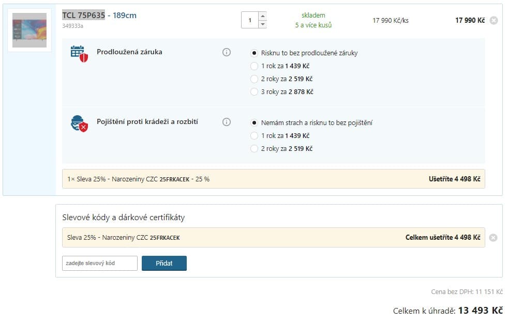Click product code 349333a
Screen dimensions: 508x324
[72, 26]
